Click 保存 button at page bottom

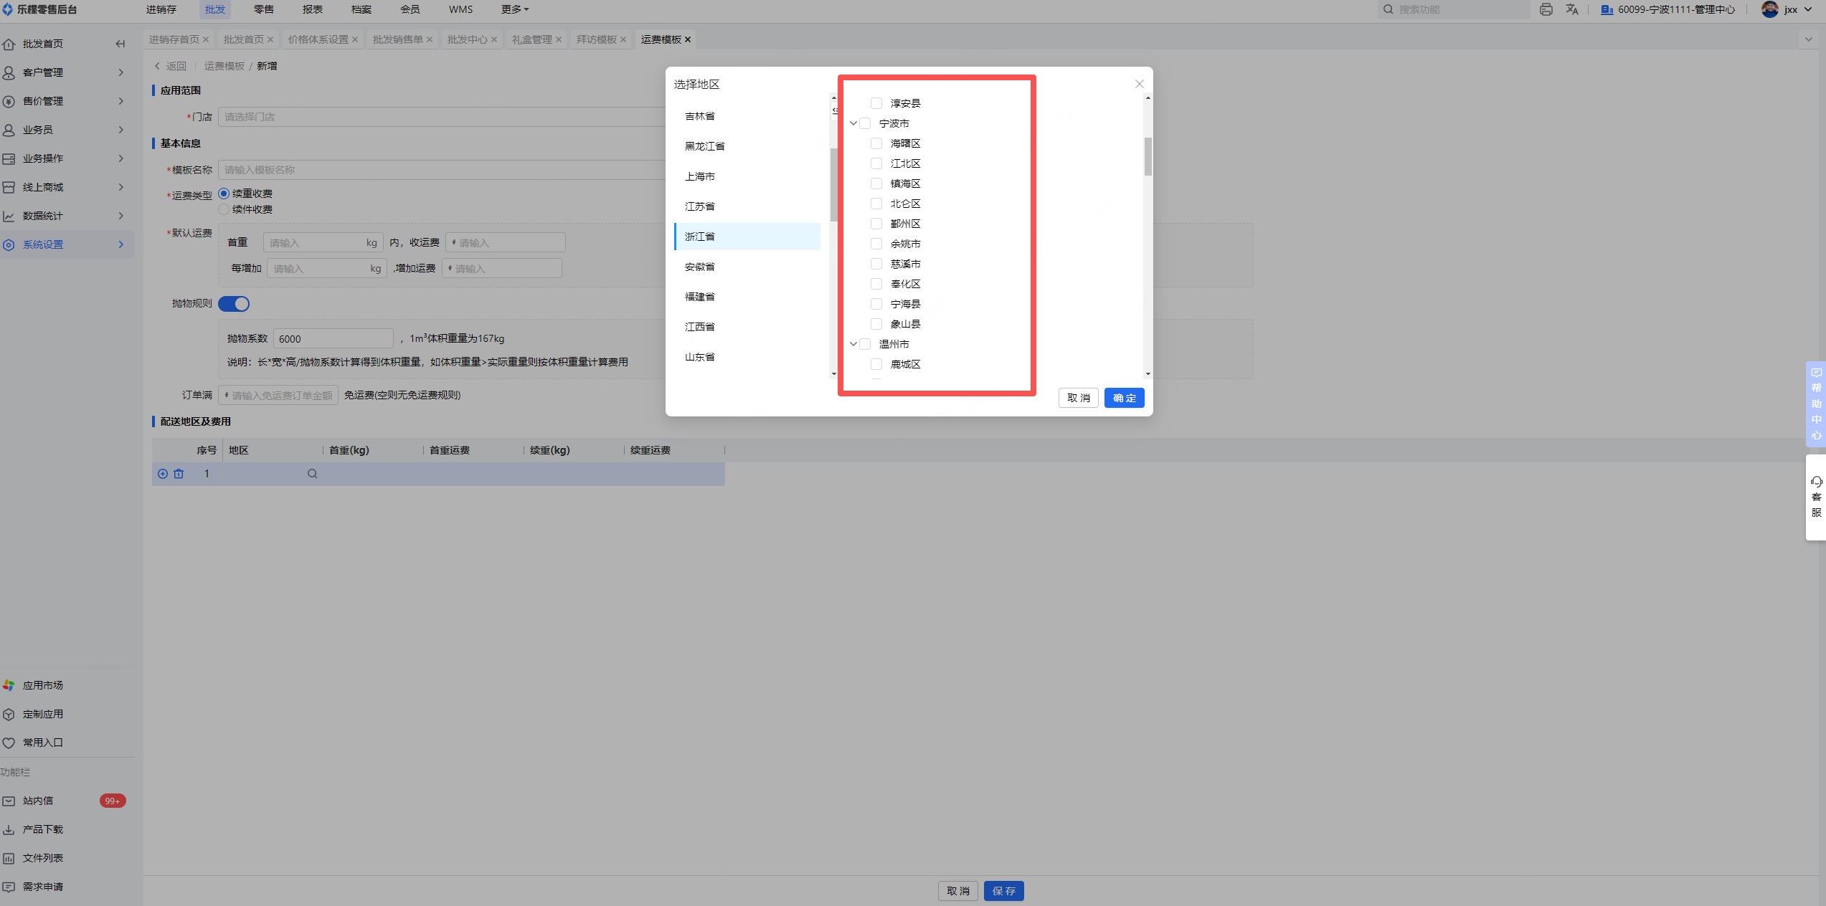click(1003, 891)
